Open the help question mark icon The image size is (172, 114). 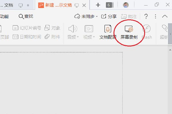tap(146, 17)
